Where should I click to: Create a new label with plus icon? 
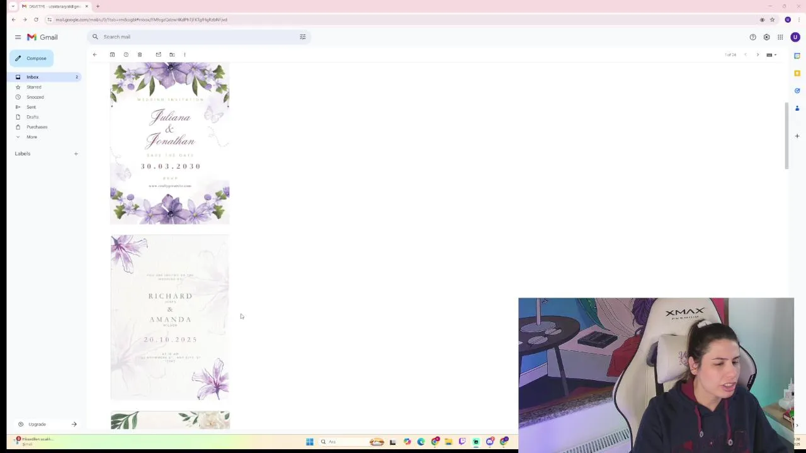point(76,154)
